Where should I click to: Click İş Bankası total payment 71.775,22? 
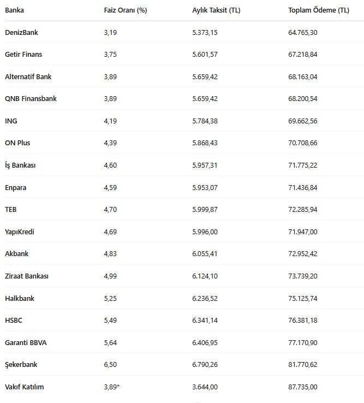point(302,165)
